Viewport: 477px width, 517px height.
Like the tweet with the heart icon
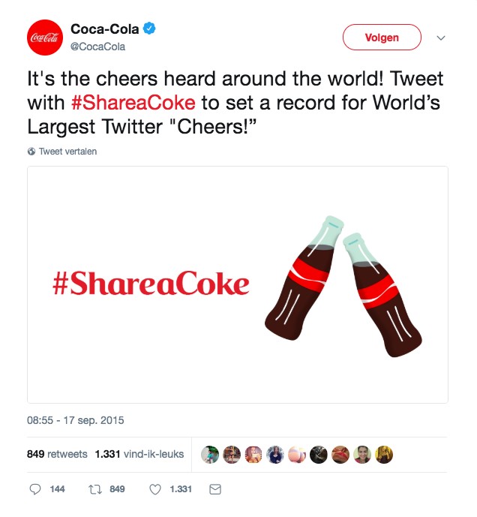[x=155, y=489]
